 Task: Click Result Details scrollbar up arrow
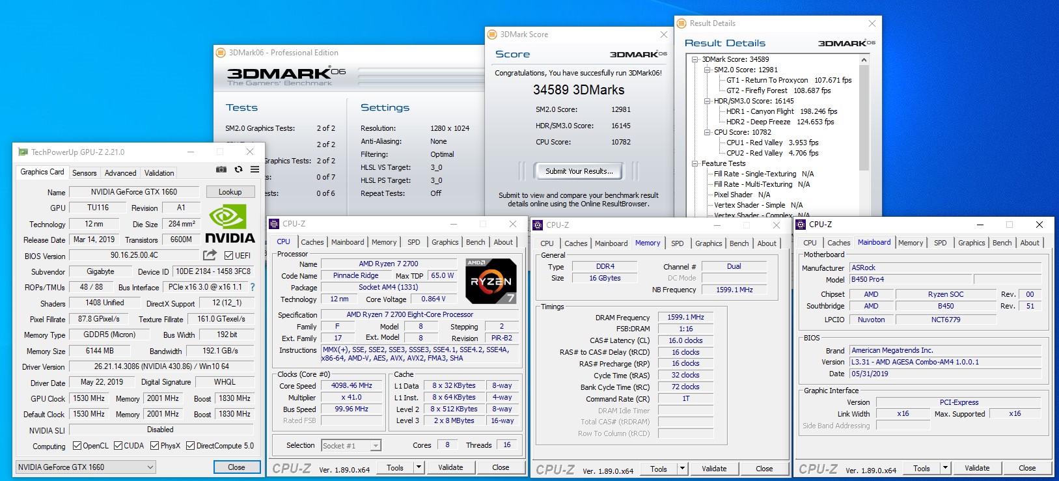(x=864, y=60)
